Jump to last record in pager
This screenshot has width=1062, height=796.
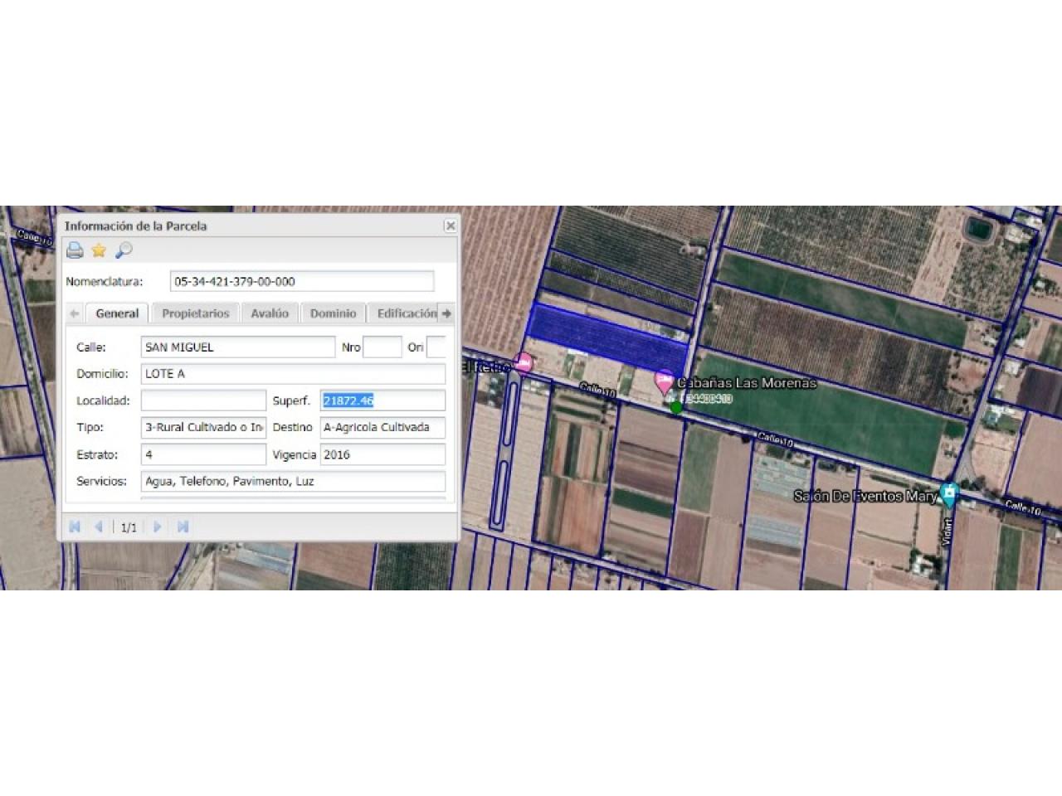click(x=183, y=527)
